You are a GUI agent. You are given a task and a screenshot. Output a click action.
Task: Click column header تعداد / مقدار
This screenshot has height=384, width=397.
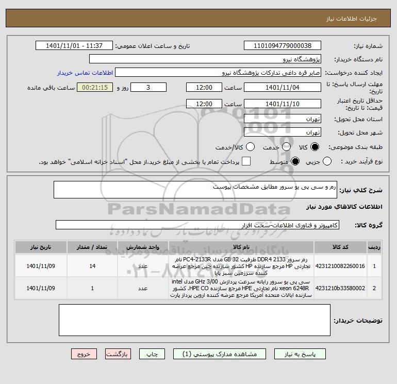tap(92, 247)
